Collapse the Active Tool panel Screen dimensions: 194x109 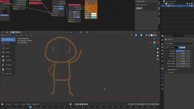tap(136, 1)
